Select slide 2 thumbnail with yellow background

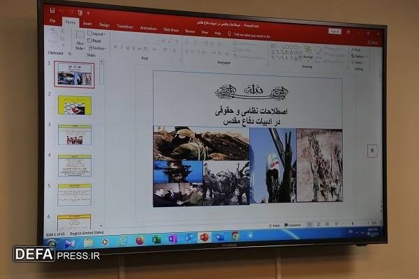click(75, 105)
